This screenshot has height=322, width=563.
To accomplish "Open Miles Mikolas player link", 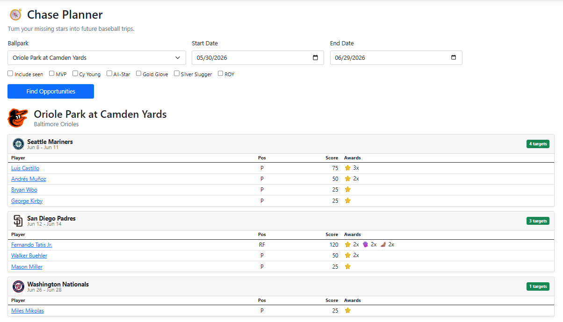I will pyautogui.click(x=28, y=311).
